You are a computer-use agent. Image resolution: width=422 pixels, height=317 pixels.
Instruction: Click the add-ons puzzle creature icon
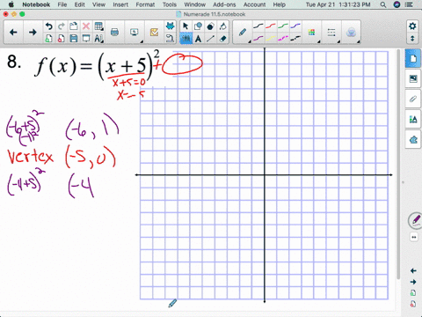170,26
